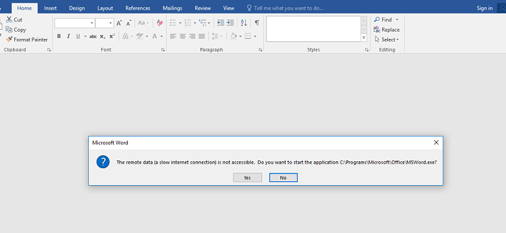Click the Copy button in Clipboard
Screen dimensions: 506x233
[x=16, y=30]
